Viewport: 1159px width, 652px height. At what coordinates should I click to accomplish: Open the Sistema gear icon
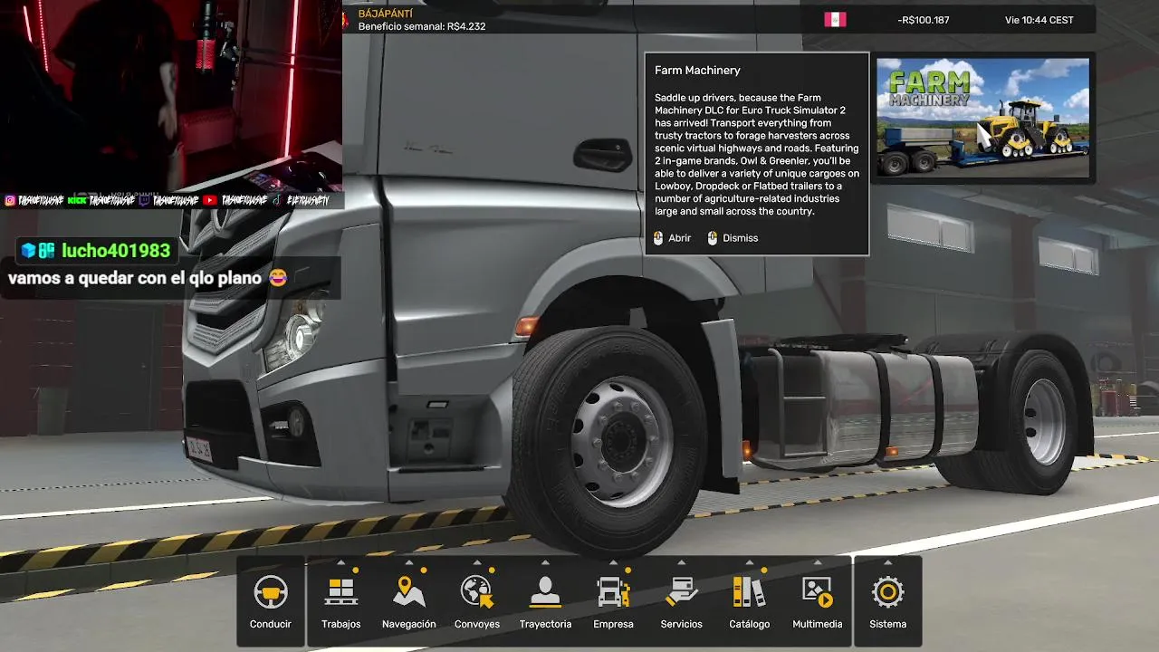point(887,593)
